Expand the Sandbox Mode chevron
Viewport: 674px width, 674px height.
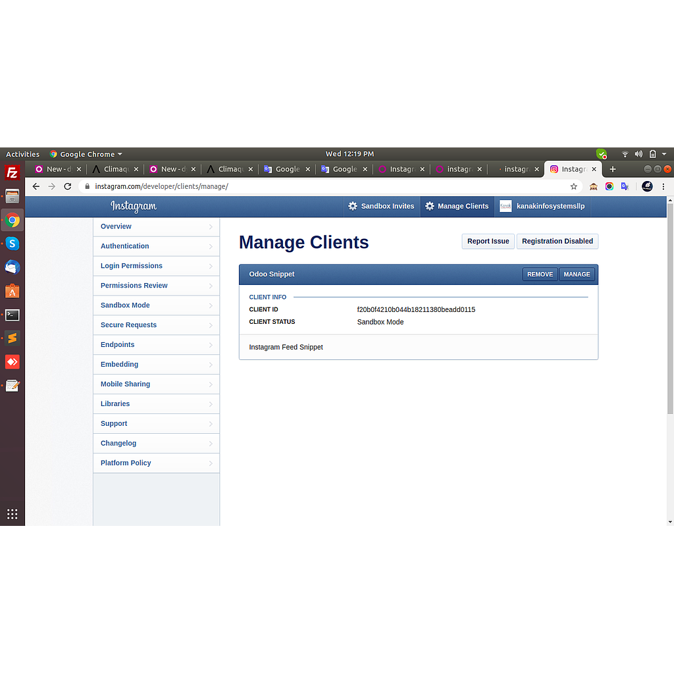[211, 305]
